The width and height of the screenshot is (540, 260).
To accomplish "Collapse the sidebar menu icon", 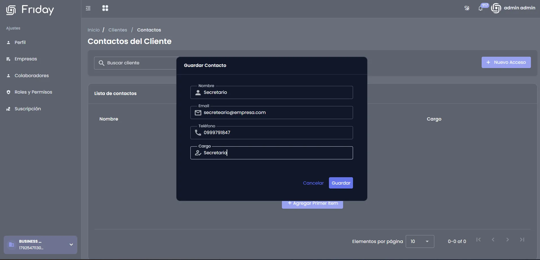I will point(88,8).
